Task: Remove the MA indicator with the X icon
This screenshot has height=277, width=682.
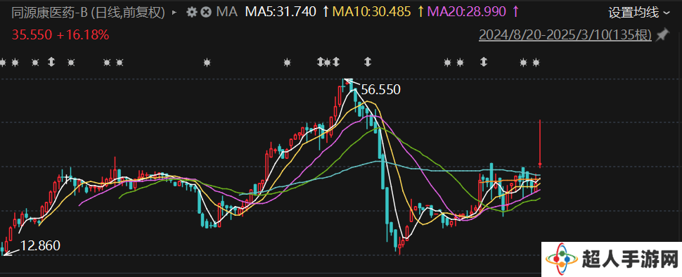Action: pos(206,12)
